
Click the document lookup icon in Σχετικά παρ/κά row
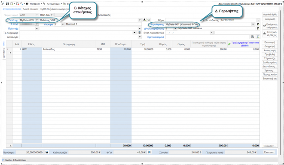coord(253,37)
